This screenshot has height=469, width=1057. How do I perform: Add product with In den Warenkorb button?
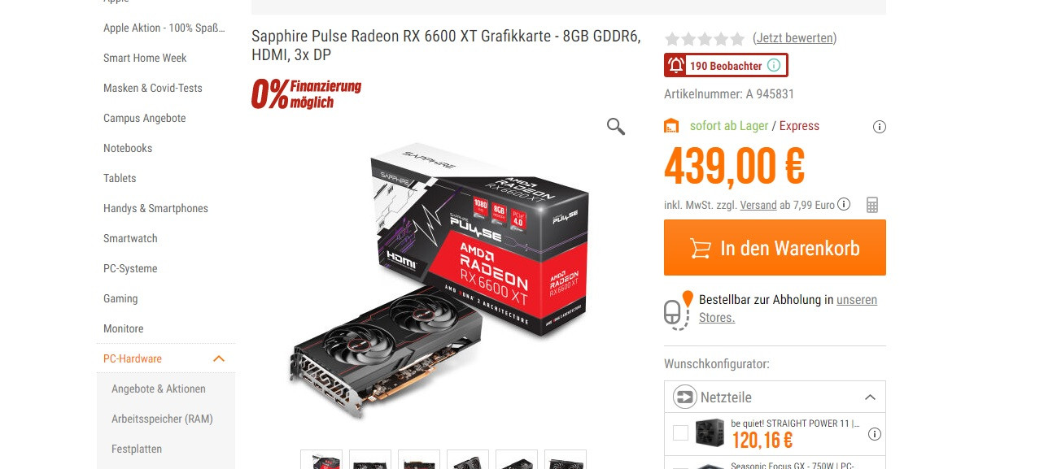[x=775, y=248]
